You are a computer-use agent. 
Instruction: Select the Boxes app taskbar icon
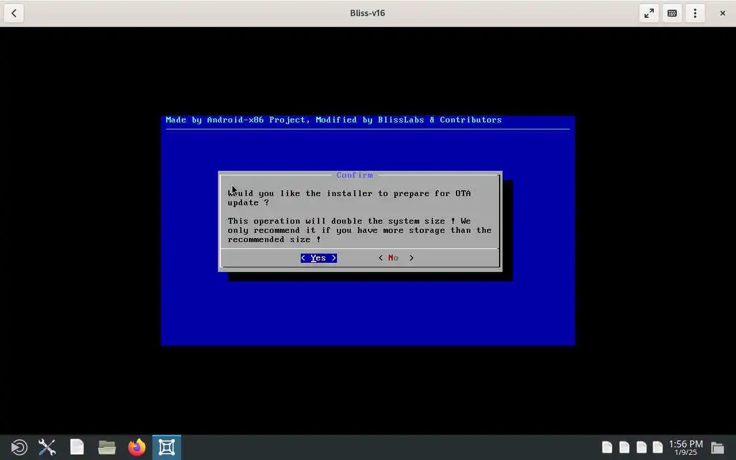click(167, 447)
